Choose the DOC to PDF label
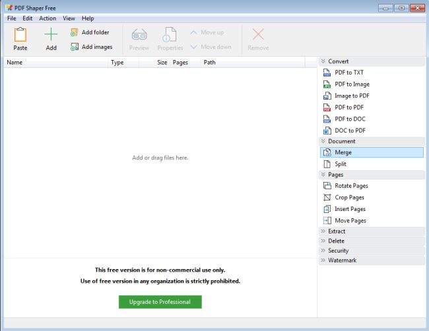This screenshot has width=429, height=331. (x=350, y=131)
